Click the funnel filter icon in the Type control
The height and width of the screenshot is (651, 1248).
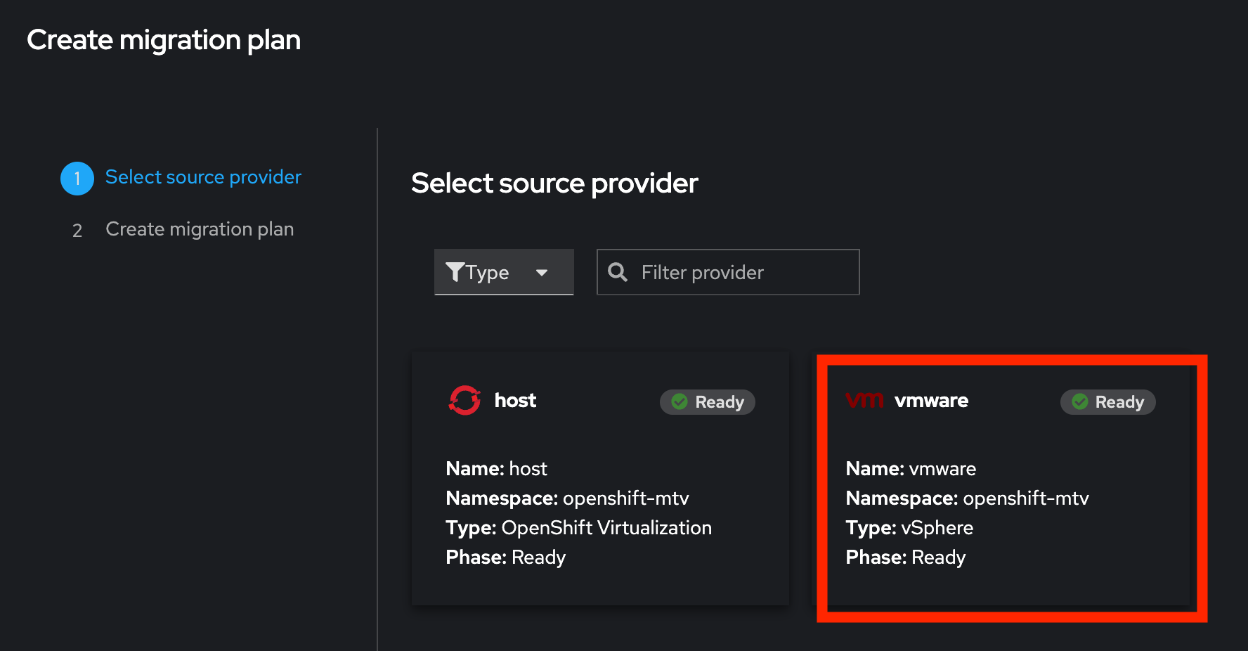(x=457, y=272)
